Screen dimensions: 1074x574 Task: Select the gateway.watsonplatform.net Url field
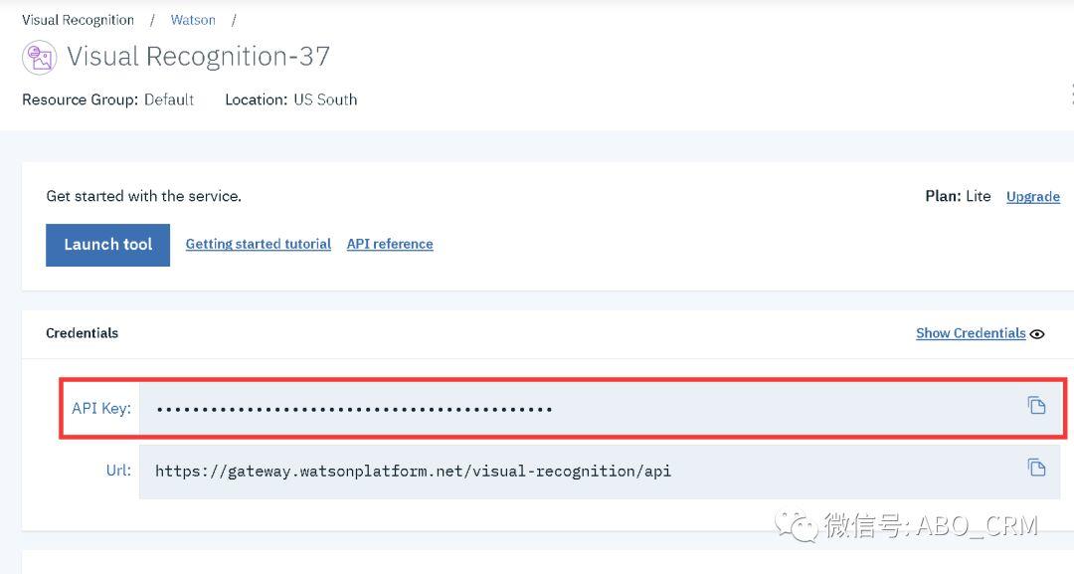point(600,472)
